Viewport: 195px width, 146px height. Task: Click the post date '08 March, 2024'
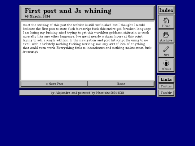37,16
